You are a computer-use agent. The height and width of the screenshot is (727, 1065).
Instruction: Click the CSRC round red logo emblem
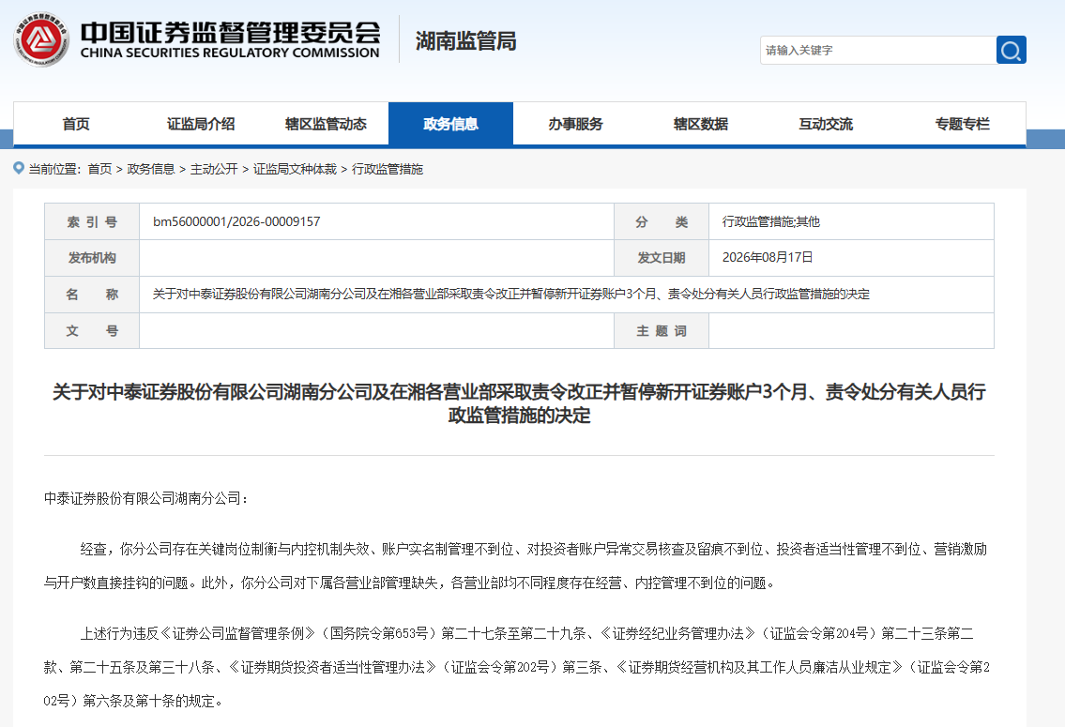pyautogui.click(x=41, y=39)
